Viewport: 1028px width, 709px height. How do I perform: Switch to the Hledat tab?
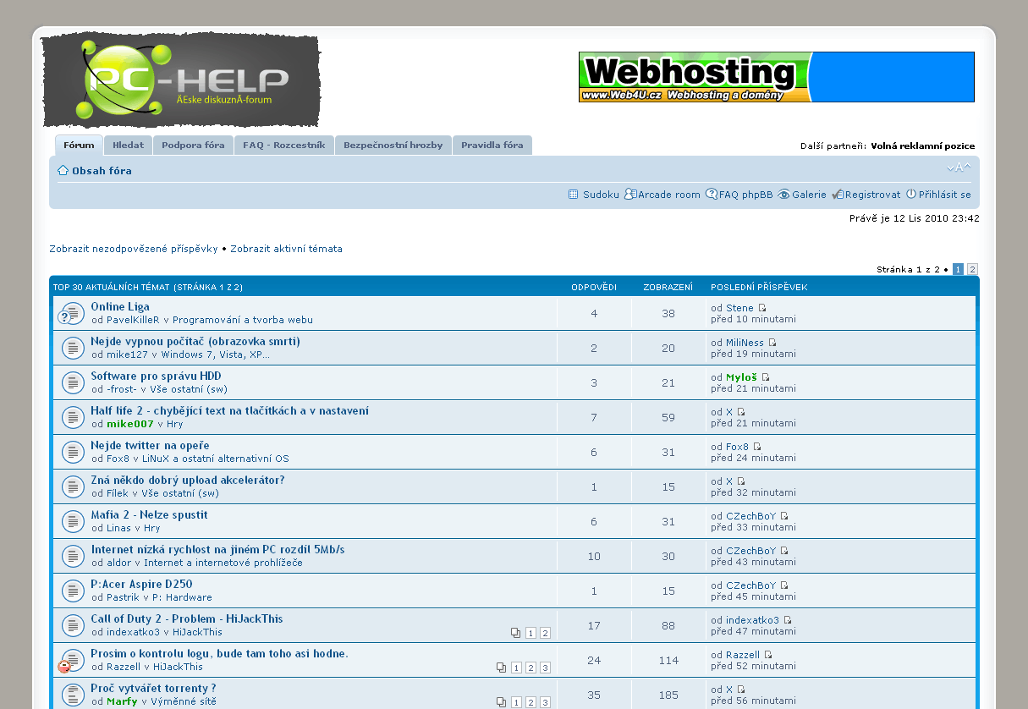[128, 146]
